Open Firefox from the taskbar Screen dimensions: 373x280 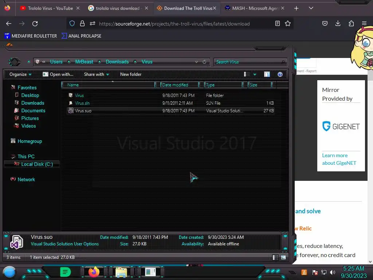point(94,272)
